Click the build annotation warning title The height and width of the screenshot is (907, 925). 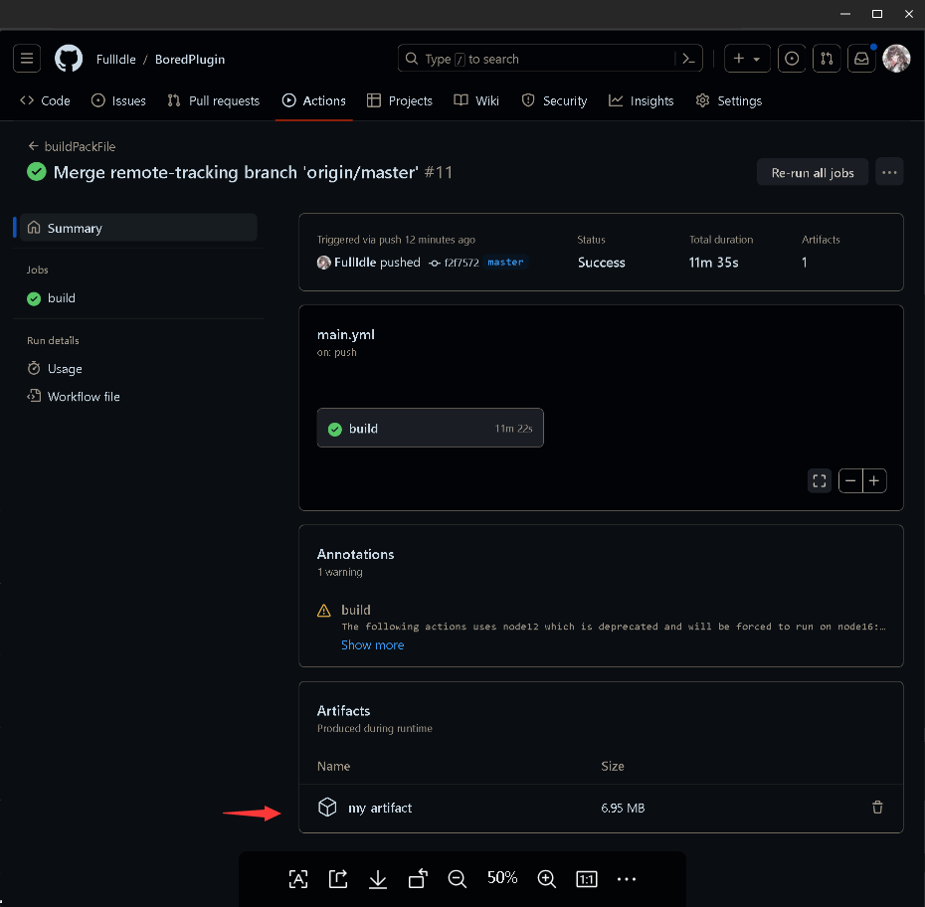356,610
